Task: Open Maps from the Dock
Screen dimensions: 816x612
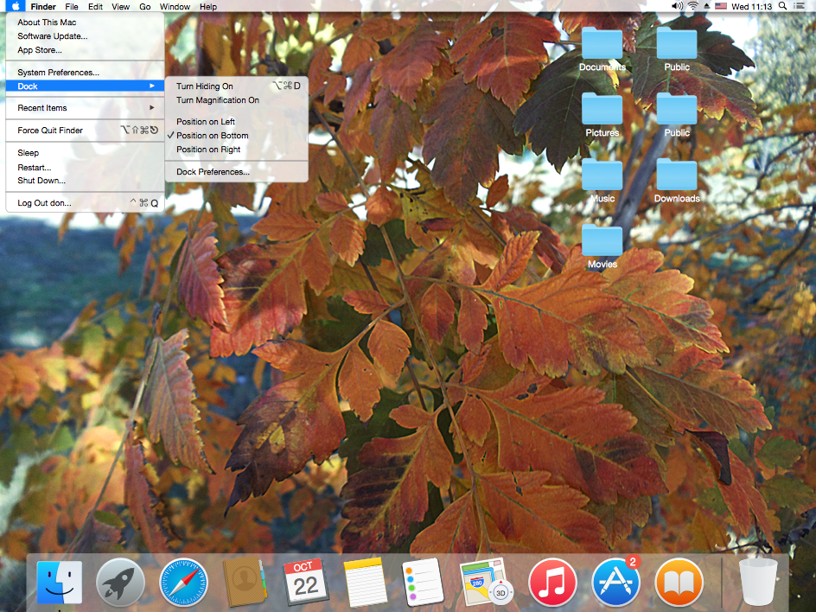Action: (x=487, y=582)
